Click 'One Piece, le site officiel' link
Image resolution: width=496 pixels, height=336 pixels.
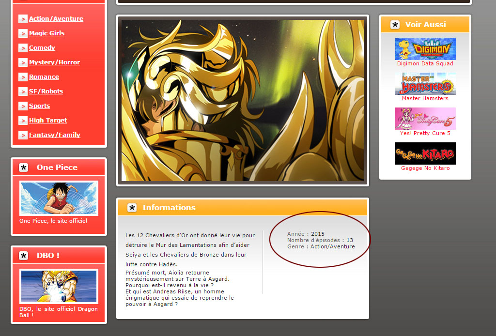coord(53,221)
